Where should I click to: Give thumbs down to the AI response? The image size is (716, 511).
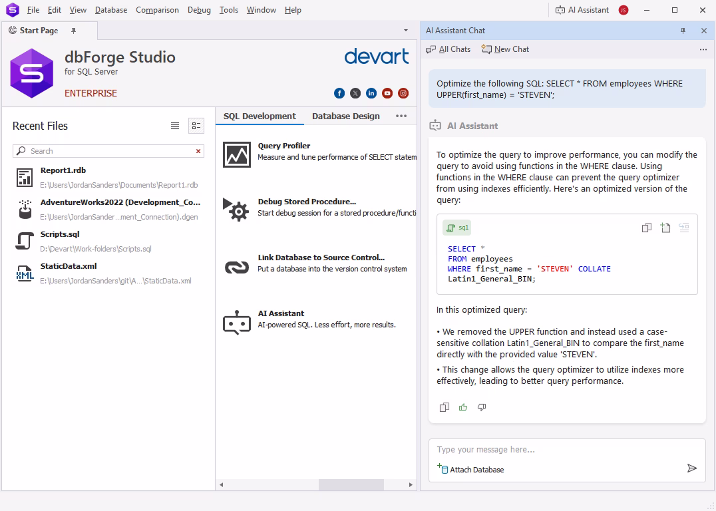(482, 407)
